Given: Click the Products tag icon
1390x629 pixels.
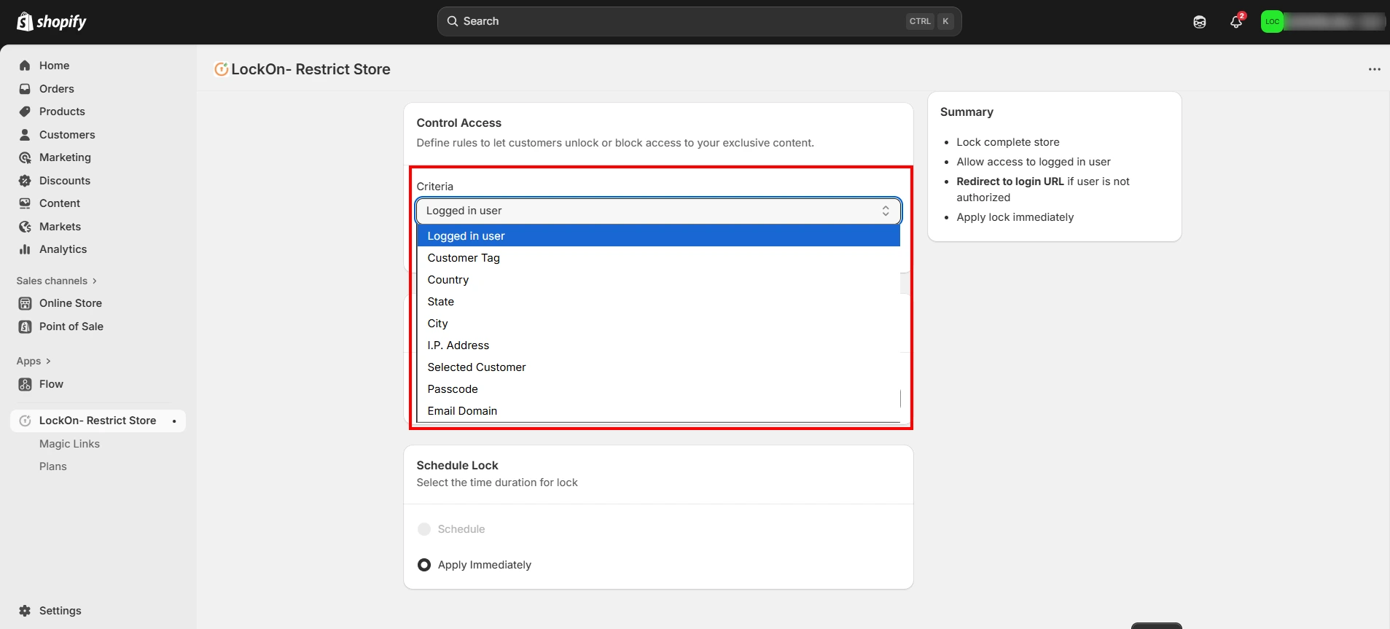Looking at the screenshot, I should click(x=25, y=112).
